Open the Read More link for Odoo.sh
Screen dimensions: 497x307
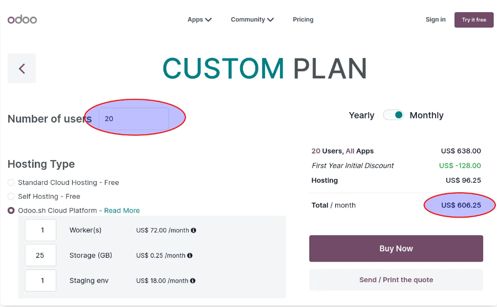tap(122, 210)
